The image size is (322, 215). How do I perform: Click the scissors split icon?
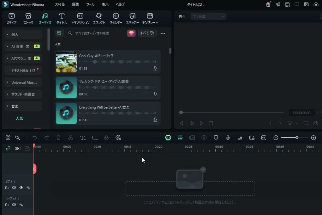point(70,138)
